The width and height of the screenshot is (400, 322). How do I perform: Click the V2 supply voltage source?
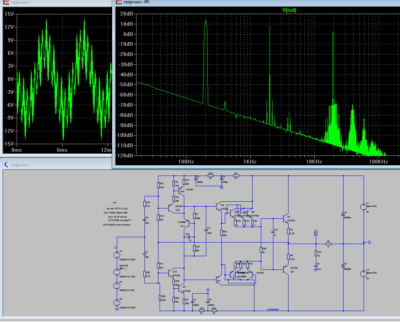(364, 274)
